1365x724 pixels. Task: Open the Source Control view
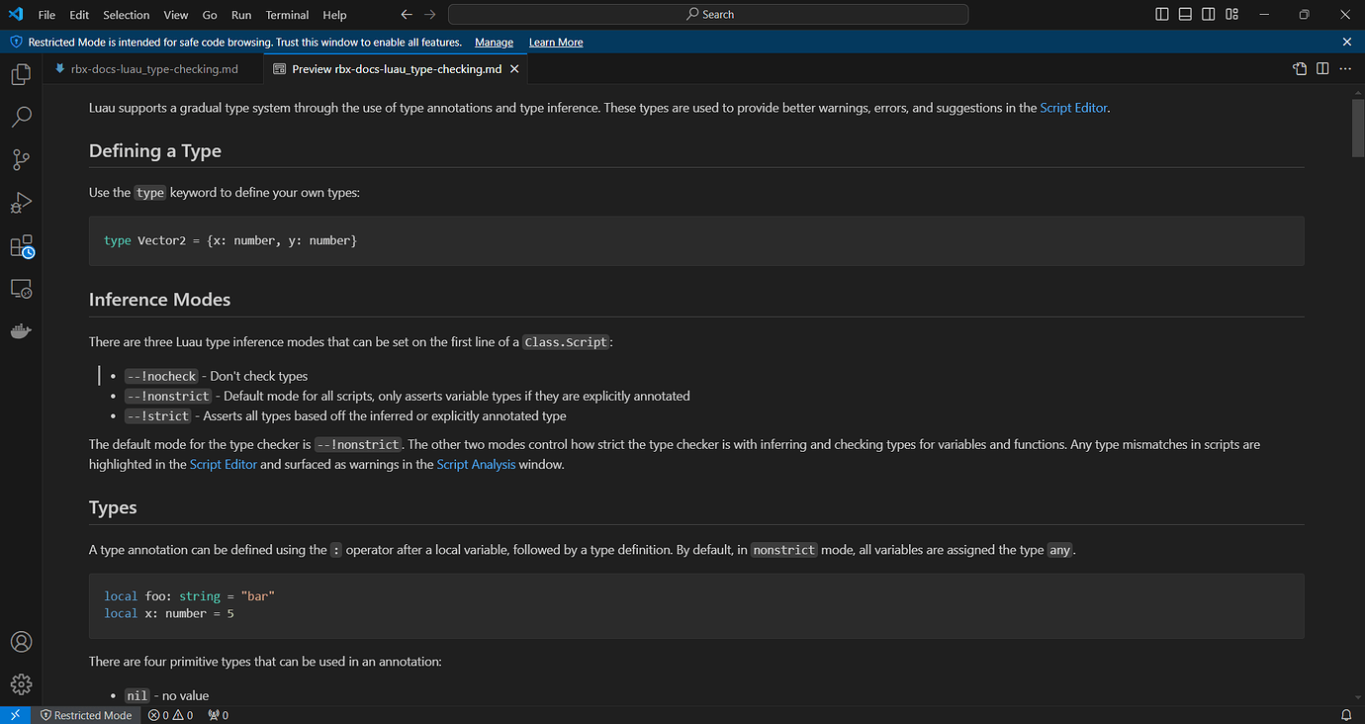click(21, 159)
